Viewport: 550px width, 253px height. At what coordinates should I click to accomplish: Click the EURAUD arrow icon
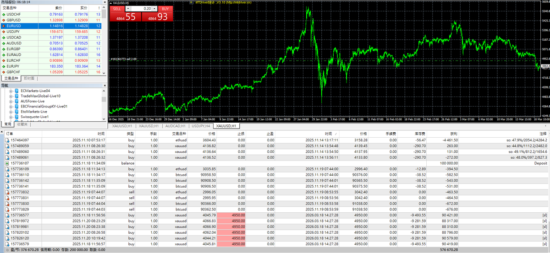point(4,55)
